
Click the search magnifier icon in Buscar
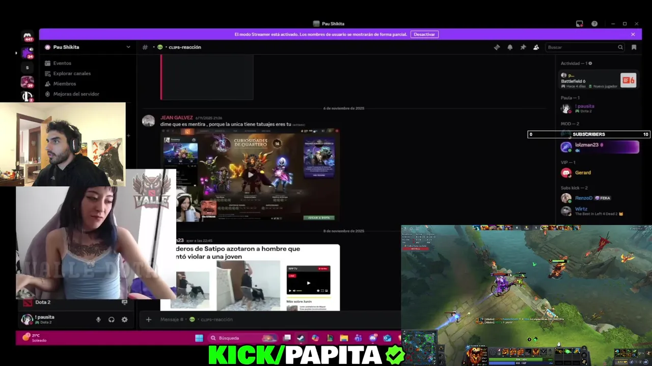(x=620, y=47)
